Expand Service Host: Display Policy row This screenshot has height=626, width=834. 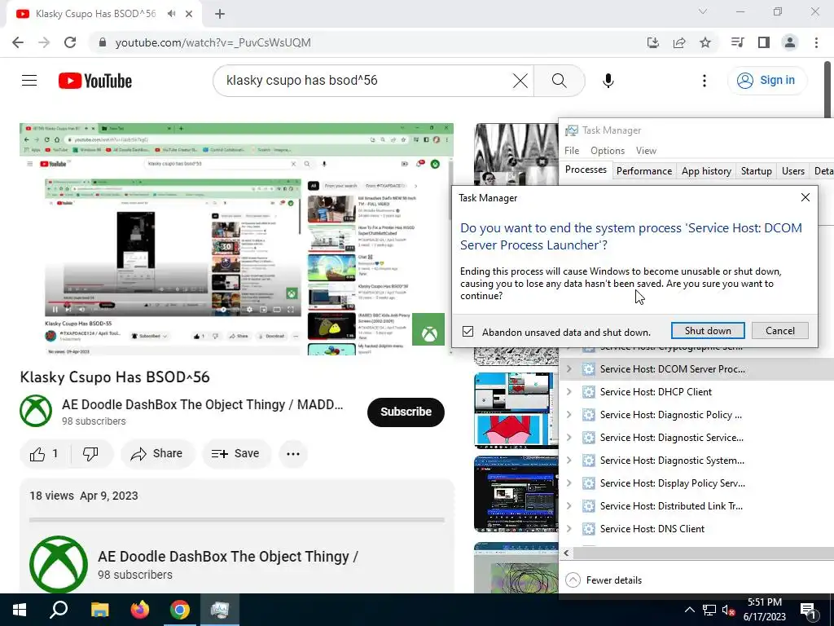pyautogui.click(x=569, y=483)
